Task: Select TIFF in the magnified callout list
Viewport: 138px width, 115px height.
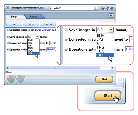Action: tap(105, 55)
